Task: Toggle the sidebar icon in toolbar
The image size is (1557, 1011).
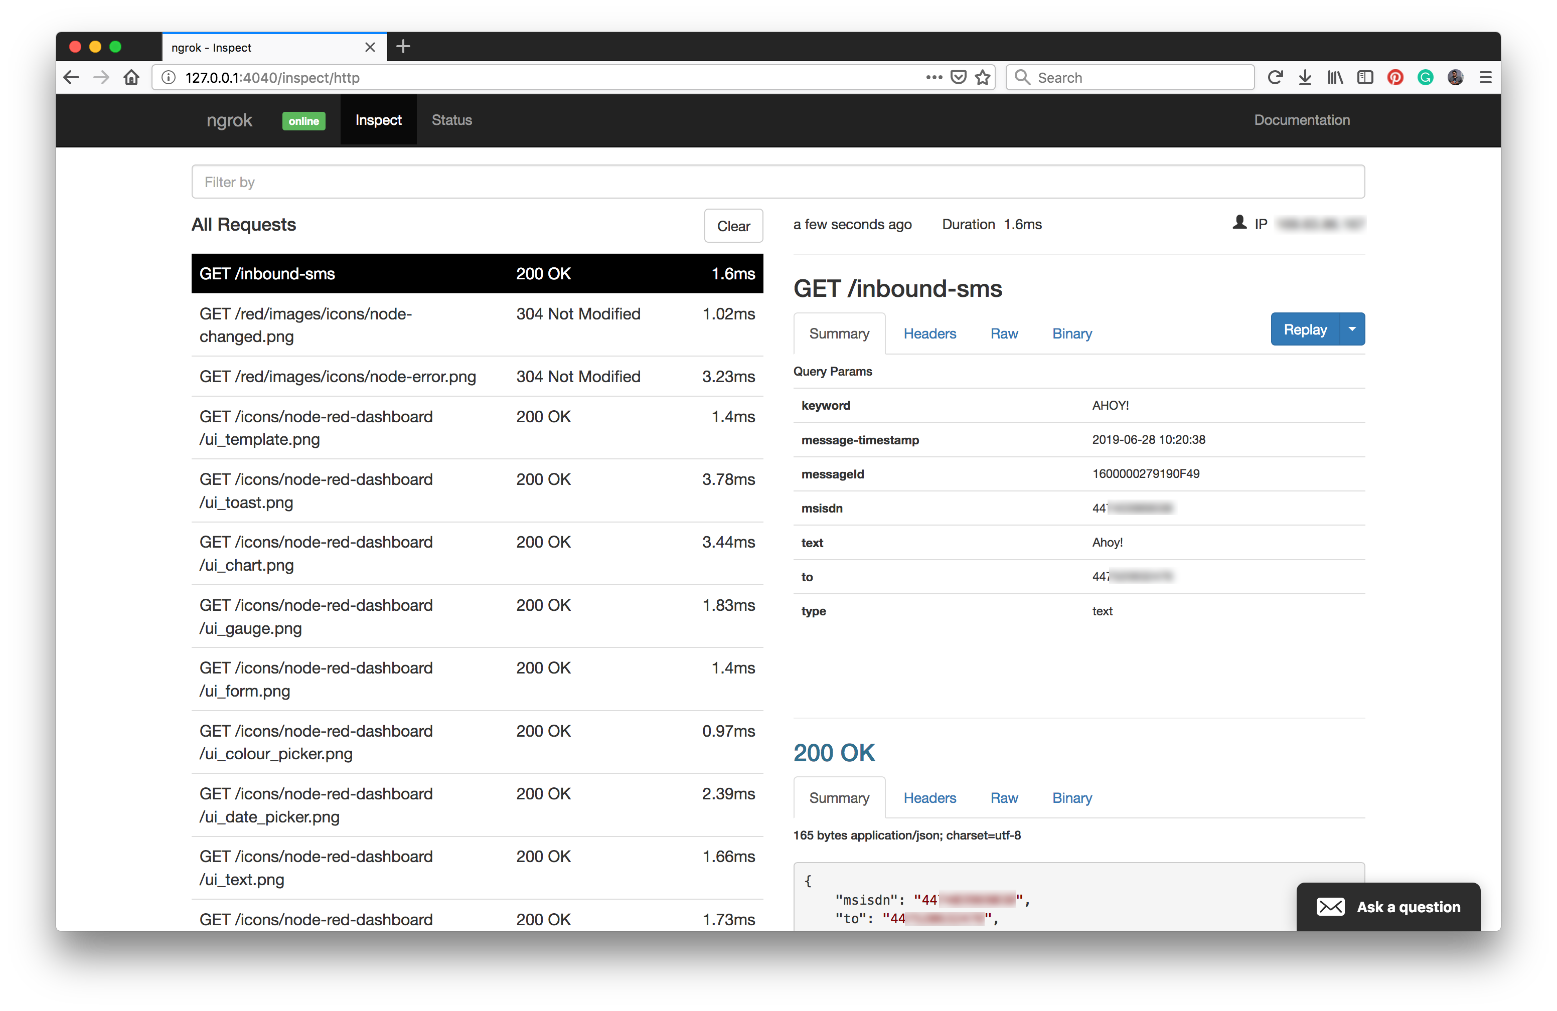Action: (x=1365, y=78)
